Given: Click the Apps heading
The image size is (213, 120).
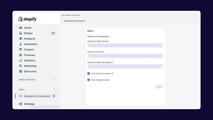Looking at the screenshot, I should point(21,89).
